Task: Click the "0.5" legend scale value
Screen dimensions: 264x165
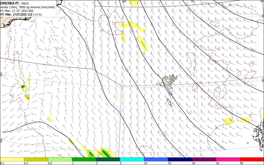Action: click(x=50, y=163)
